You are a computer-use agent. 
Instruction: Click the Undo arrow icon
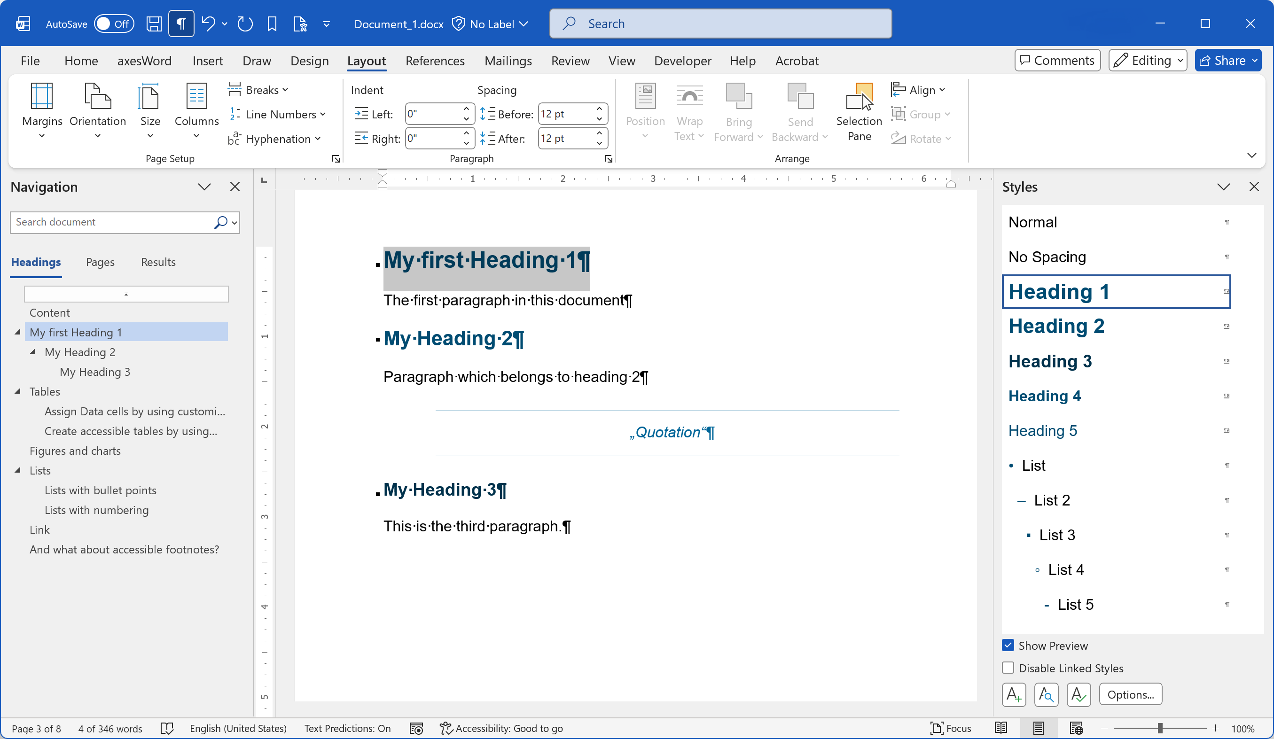point(208,24)
